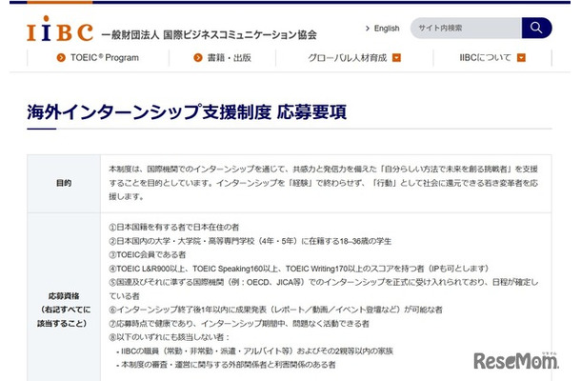Open the TOEIC Program menu item
581x381 pixels.
[x=98, y=58]
